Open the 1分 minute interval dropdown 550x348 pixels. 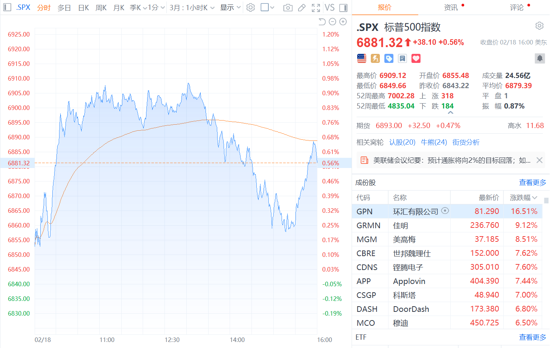156,8
